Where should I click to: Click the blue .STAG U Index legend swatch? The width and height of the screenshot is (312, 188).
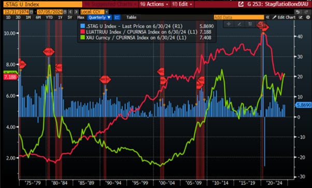coord(82,26)
